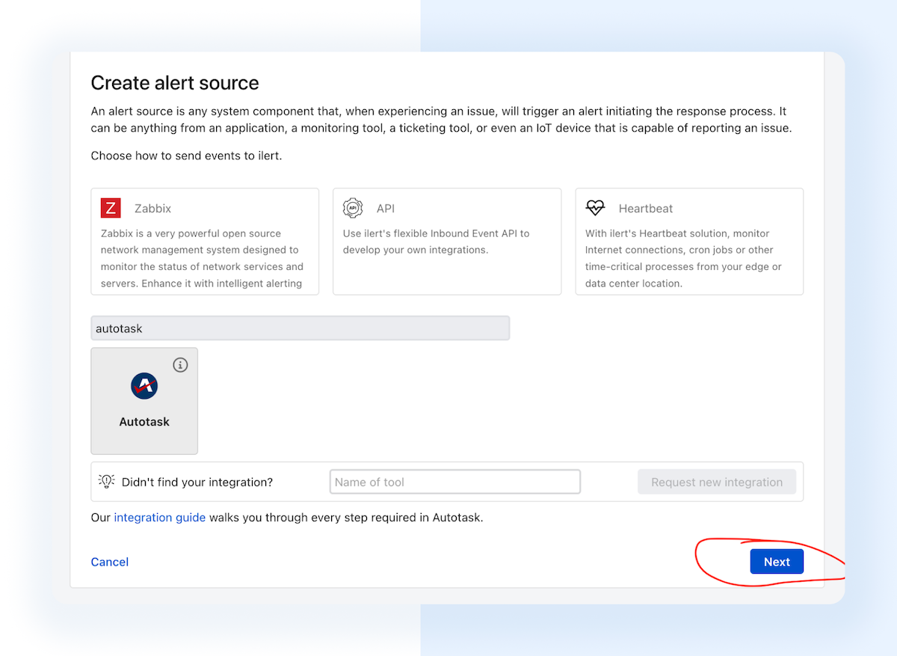Viewport: 897px width, 656px height.
Task: Select the Autotask integration tile
Action: (x=144, y=401)
